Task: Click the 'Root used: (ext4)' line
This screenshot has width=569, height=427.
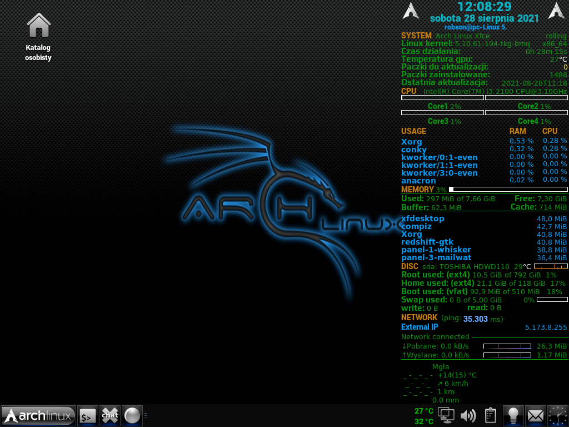Action: pyautogui.click(x=479, y=275)
